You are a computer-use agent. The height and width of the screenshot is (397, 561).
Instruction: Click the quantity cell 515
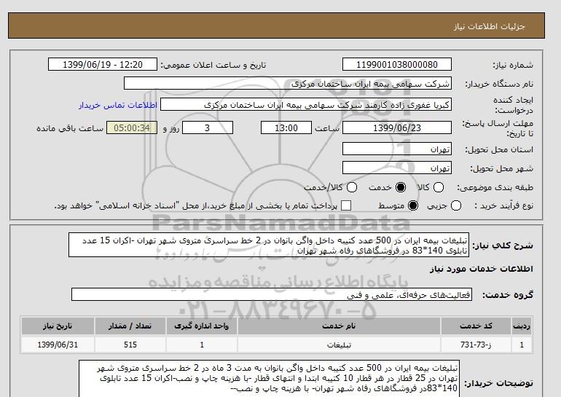130,345
